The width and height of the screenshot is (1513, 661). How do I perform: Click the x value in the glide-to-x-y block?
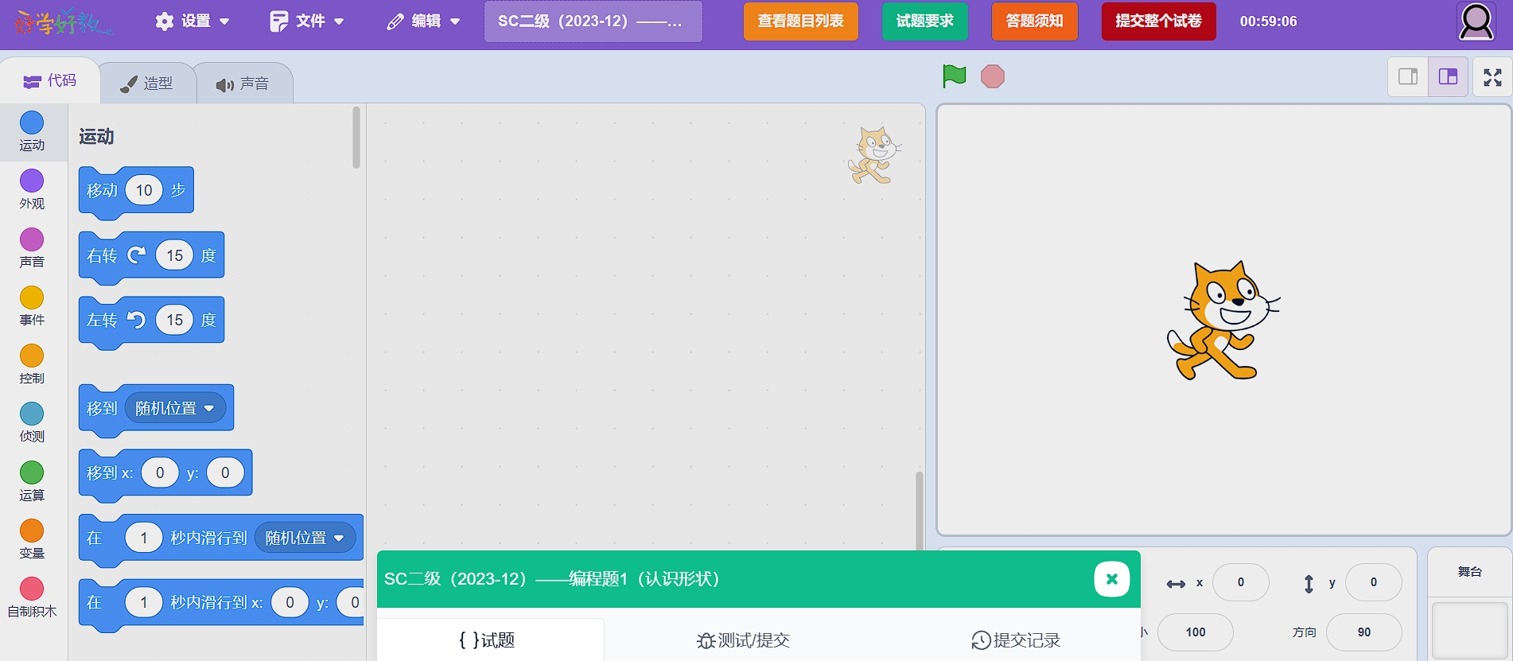[x=290, y=602]
